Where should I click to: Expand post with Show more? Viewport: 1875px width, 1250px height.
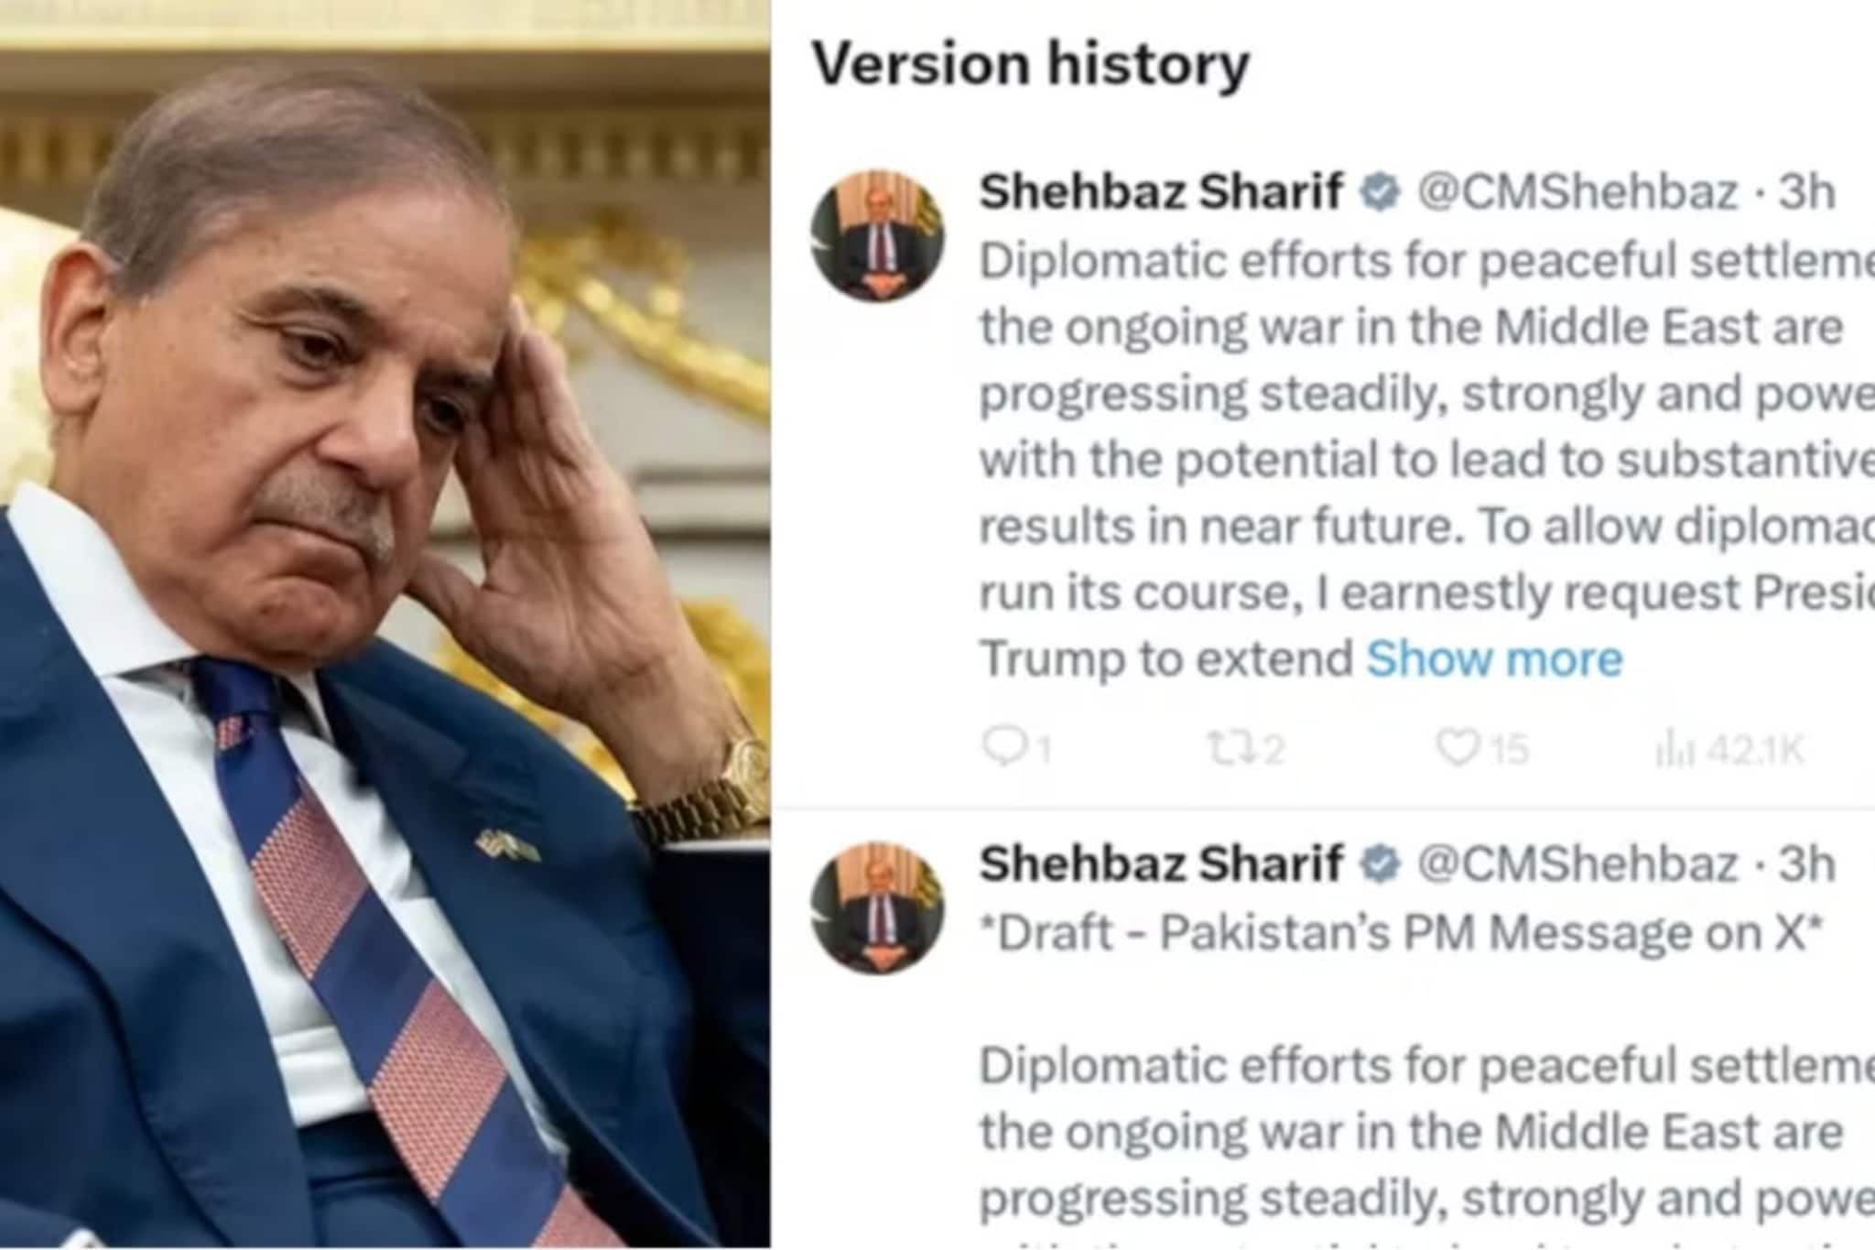coord(1494,658)
